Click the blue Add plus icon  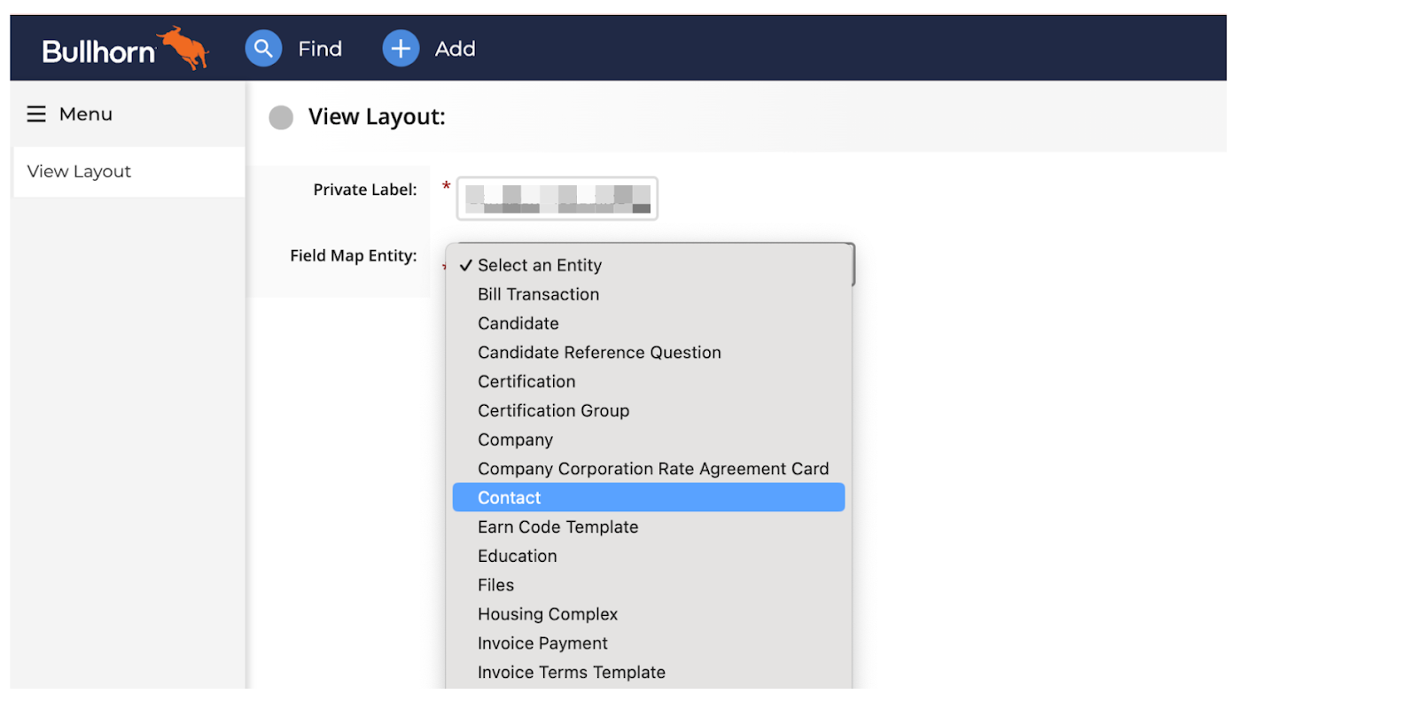point(401,49)
